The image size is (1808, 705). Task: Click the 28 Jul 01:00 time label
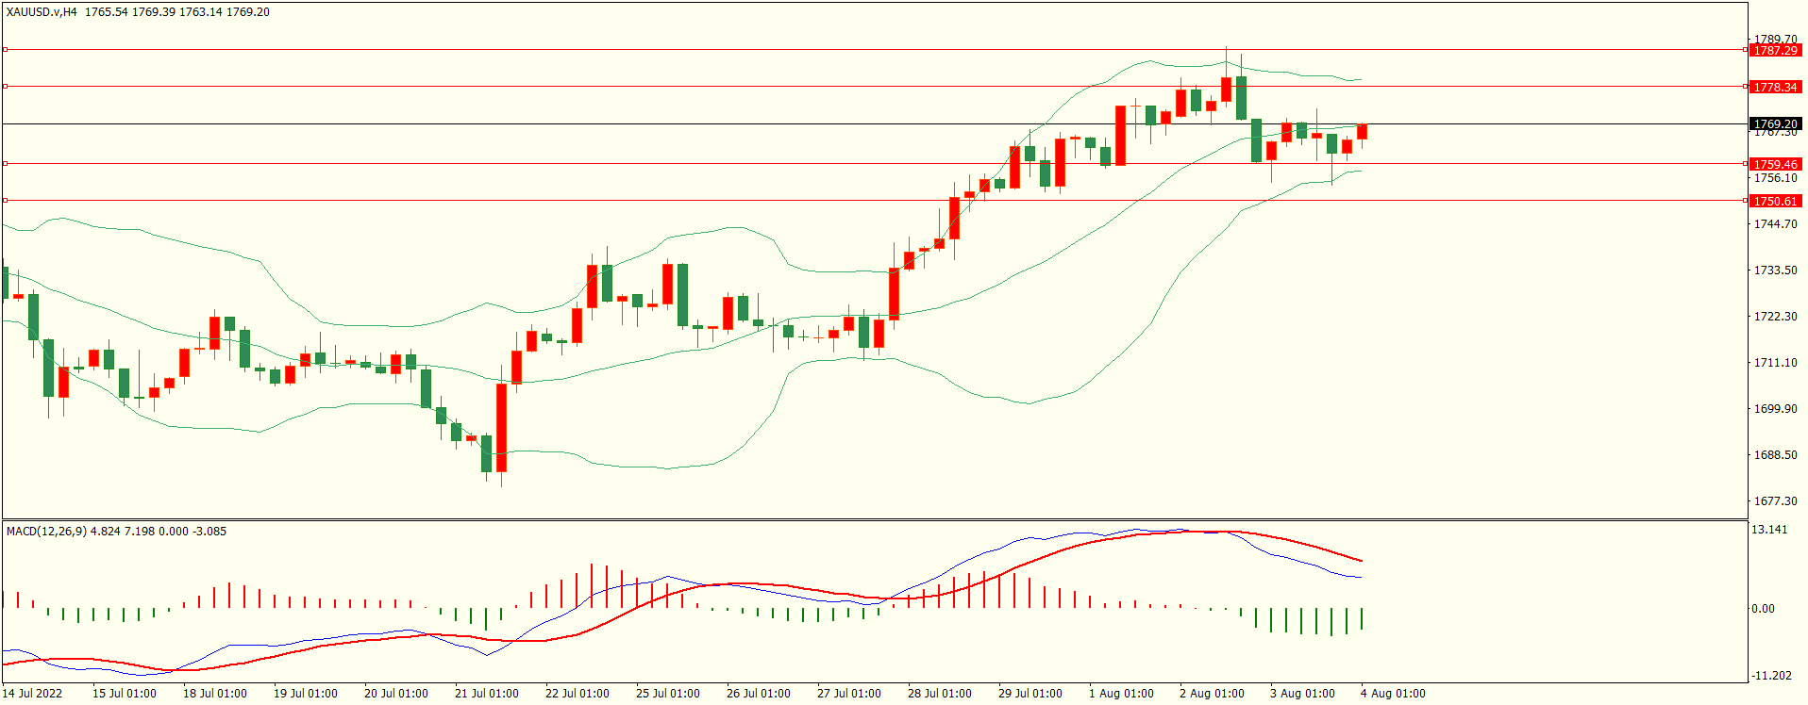tap(940, 694)
